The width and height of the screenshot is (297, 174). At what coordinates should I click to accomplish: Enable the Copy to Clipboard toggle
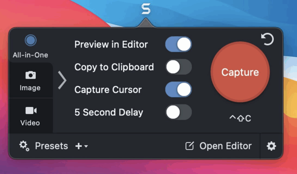(178, 67)
